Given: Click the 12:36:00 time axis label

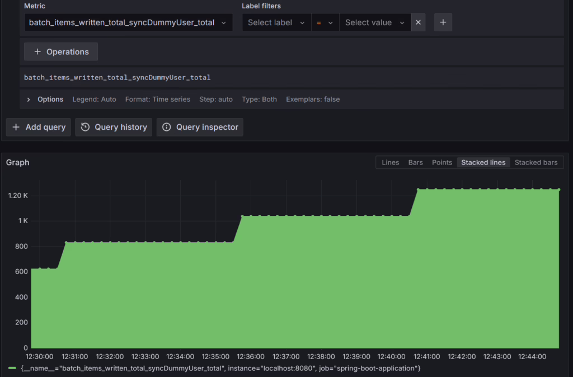Looking at the screenshot, I should 251,356.
